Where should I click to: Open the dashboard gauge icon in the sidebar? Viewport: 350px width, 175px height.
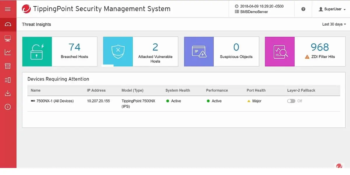click(8, 24)
